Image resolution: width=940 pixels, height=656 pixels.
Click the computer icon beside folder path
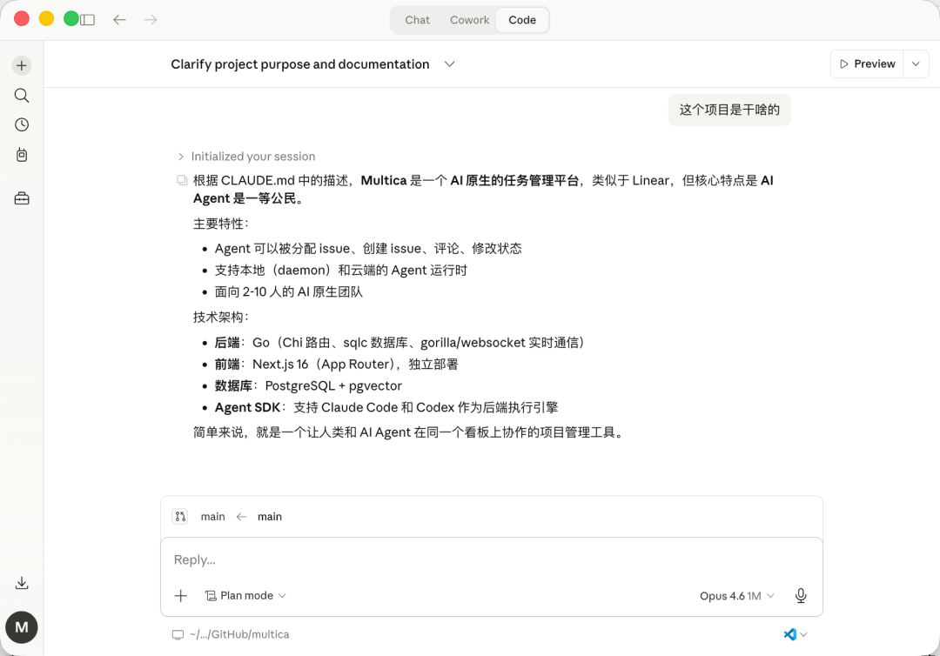pyautogui.click(x=178, y=634)
